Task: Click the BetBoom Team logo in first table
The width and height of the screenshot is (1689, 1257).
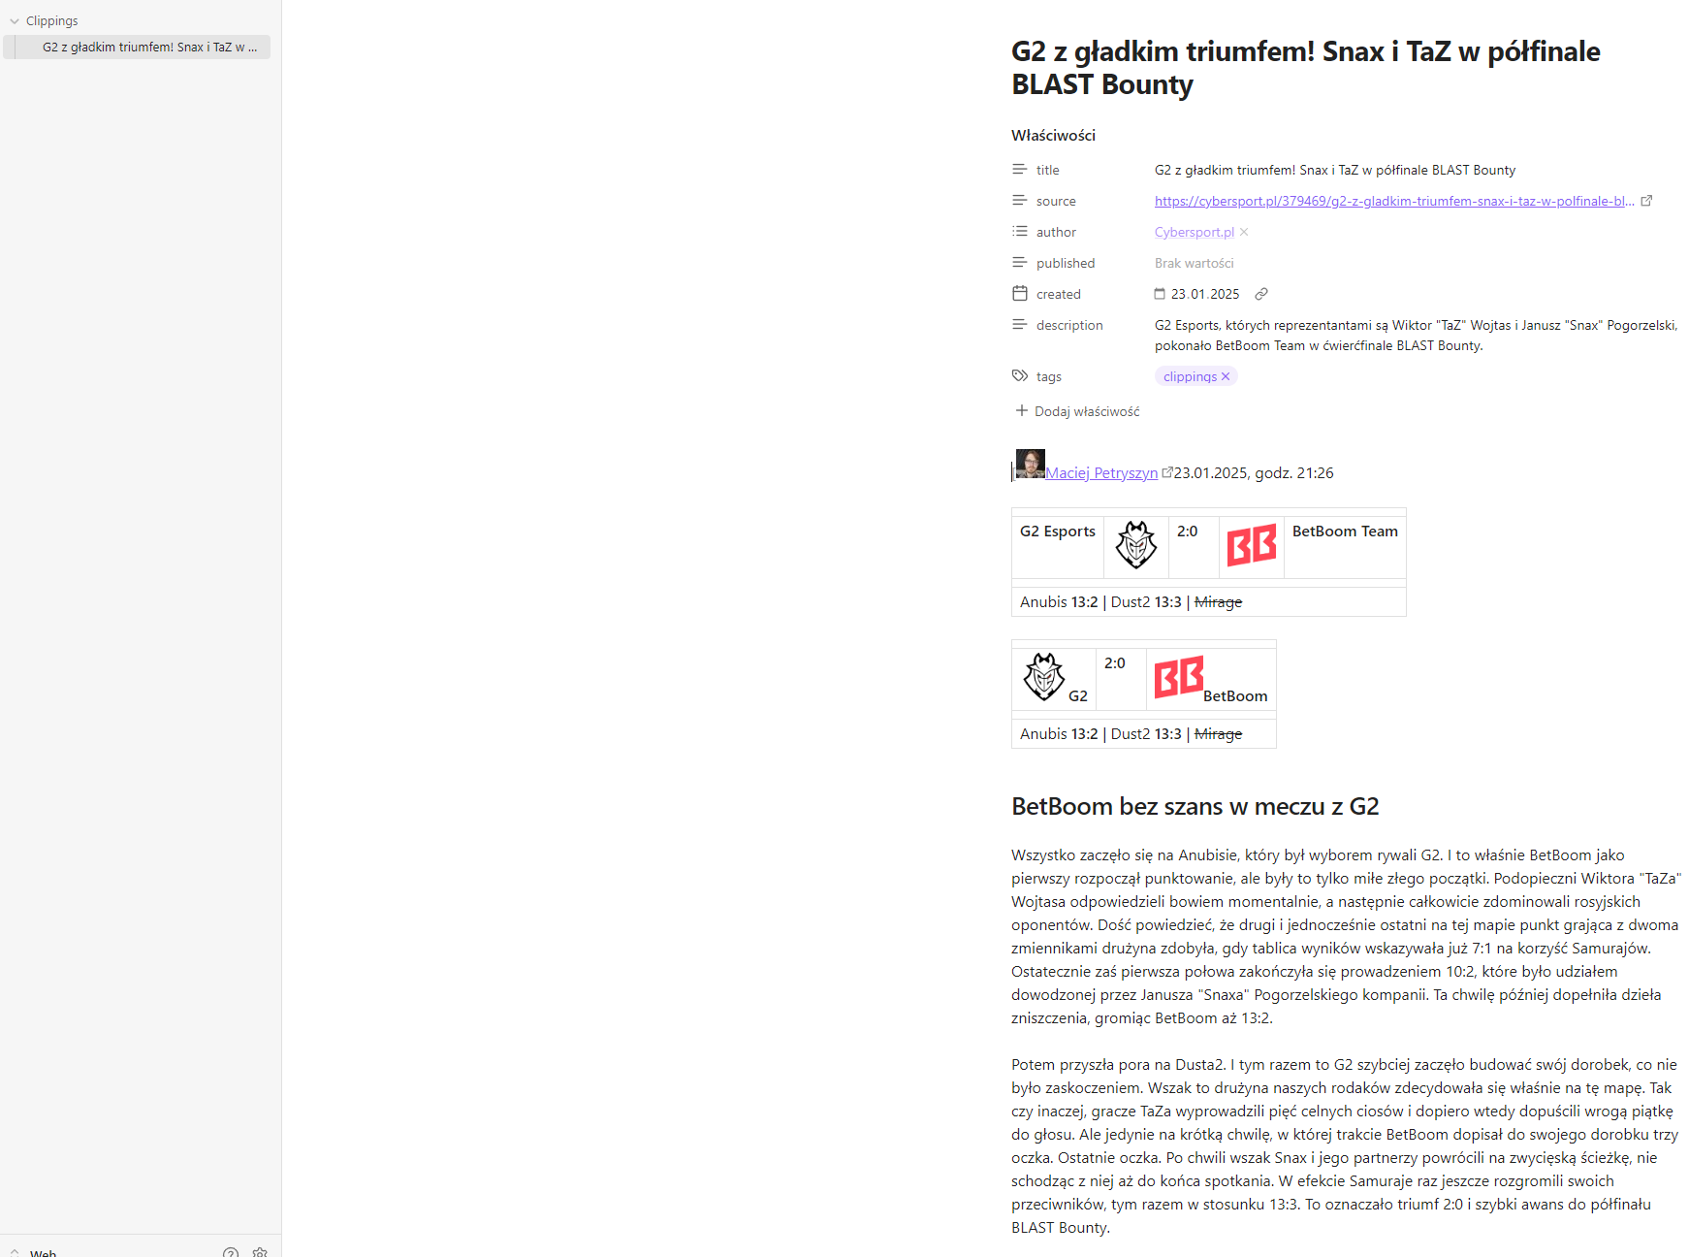Action: (x=1251, y=545)
